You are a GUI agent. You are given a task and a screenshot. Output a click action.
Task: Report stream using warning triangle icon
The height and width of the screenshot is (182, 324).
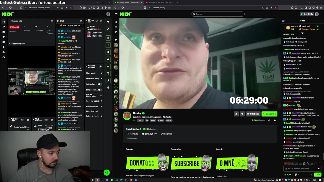[275, 120]
